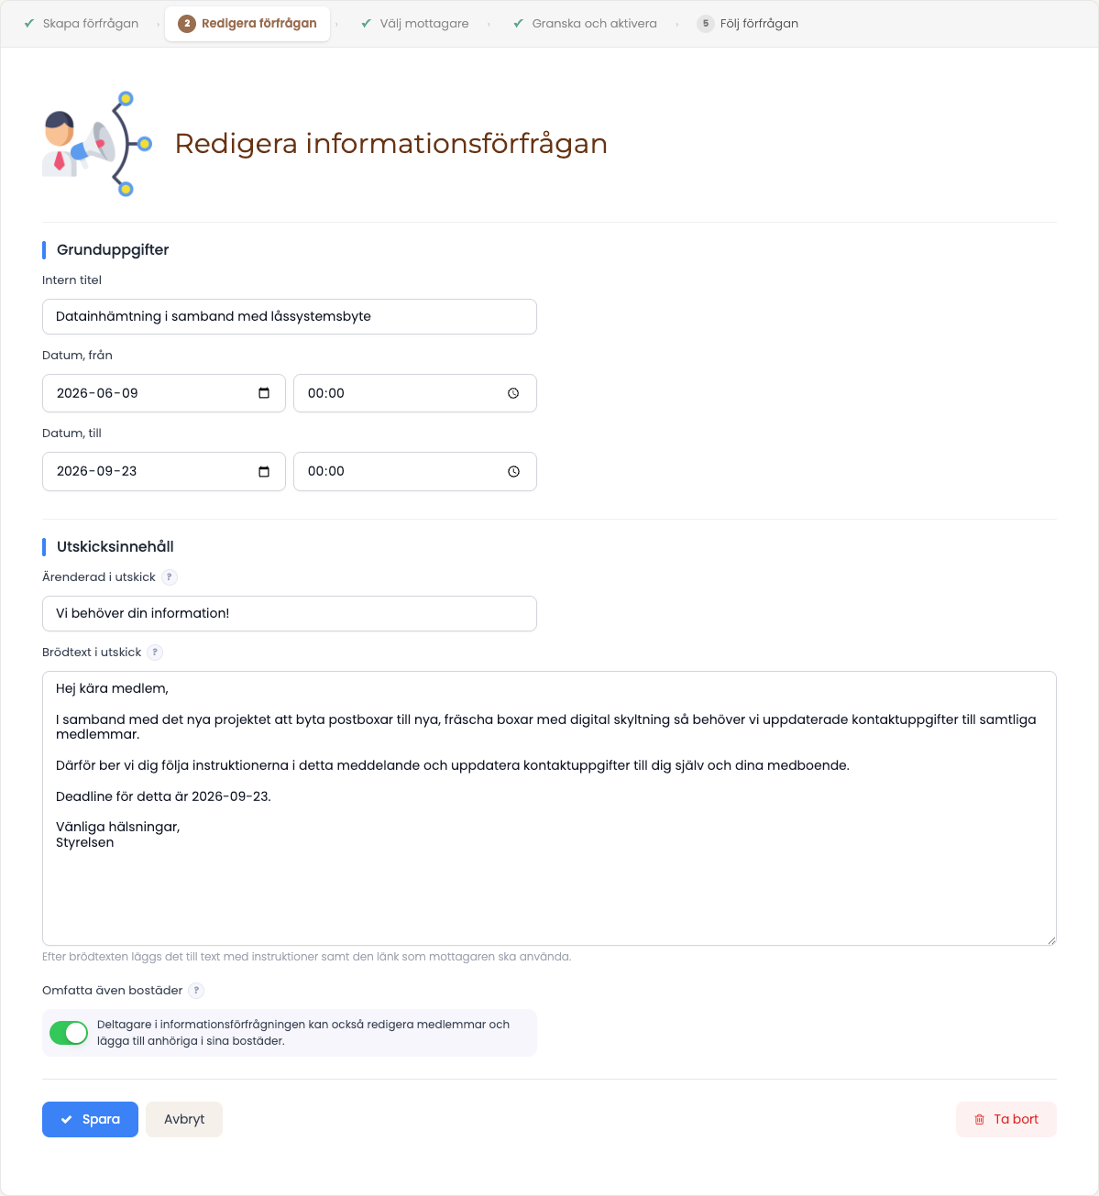Edit the Ärenderad subject line field
The width and height of the screenshot is (1099, 1196).
click(x=290, y=613)
